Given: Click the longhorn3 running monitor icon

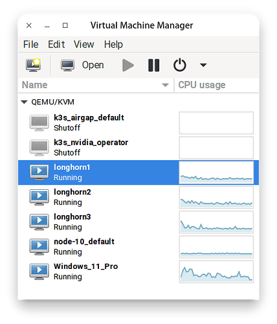Looking at the screenshot, I should [39, 222].
